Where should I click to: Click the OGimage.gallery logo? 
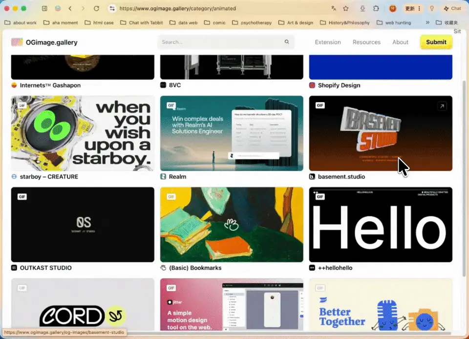pyautogui.click(x=44, y=42)
